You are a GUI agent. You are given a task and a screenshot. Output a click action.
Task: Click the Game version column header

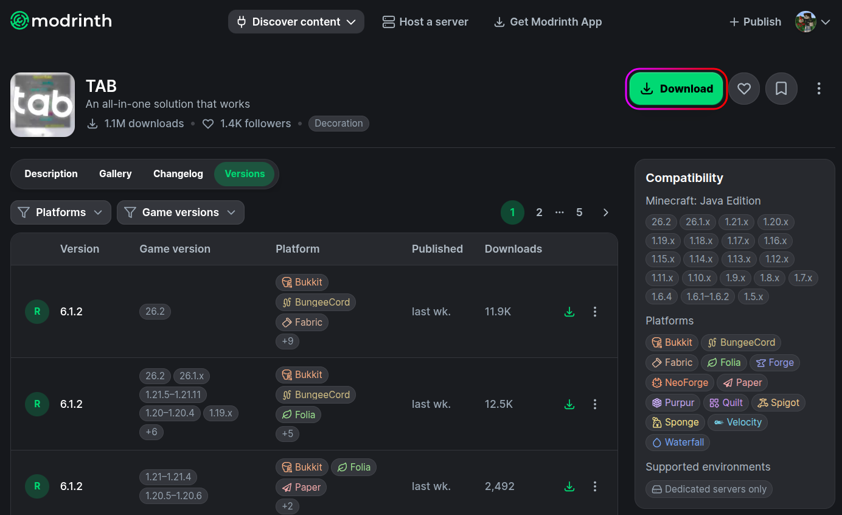point(175,249)
